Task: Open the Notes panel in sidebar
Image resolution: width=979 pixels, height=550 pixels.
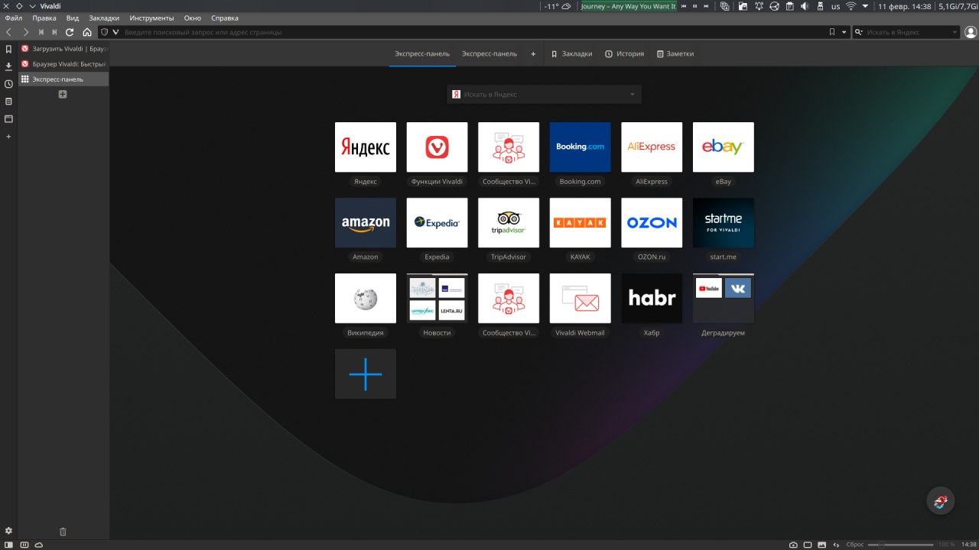Action: tap(8, 102)
